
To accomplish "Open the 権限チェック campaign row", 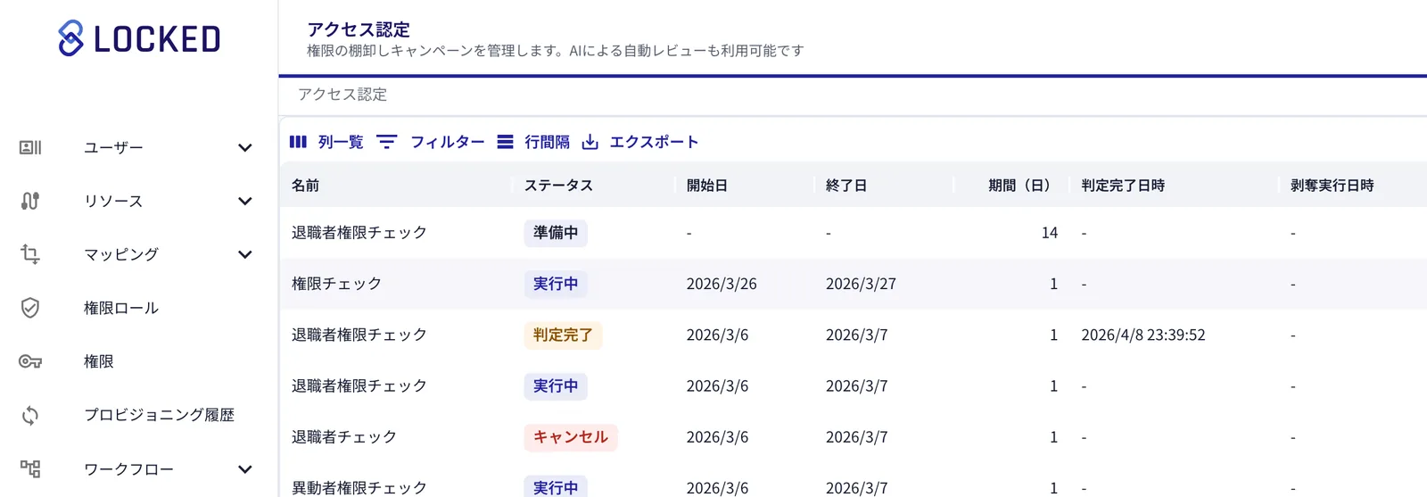I will pos(854,284).
